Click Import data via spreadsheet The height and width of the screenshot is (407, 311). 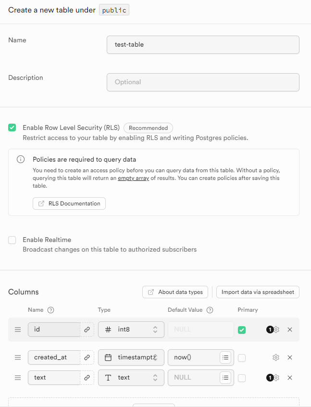pyautogui.click(x=258, y=292)
